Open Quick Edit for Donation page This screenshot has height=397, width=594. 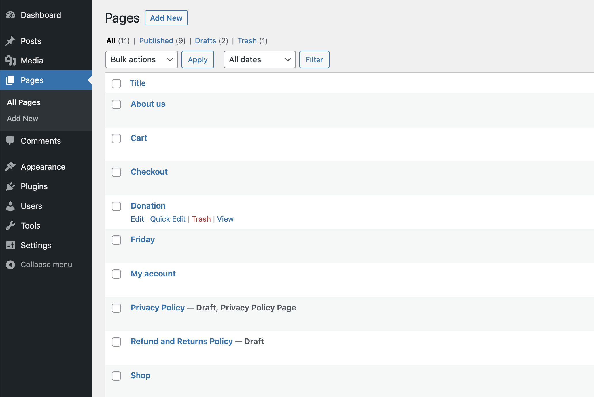pos(168,219)
